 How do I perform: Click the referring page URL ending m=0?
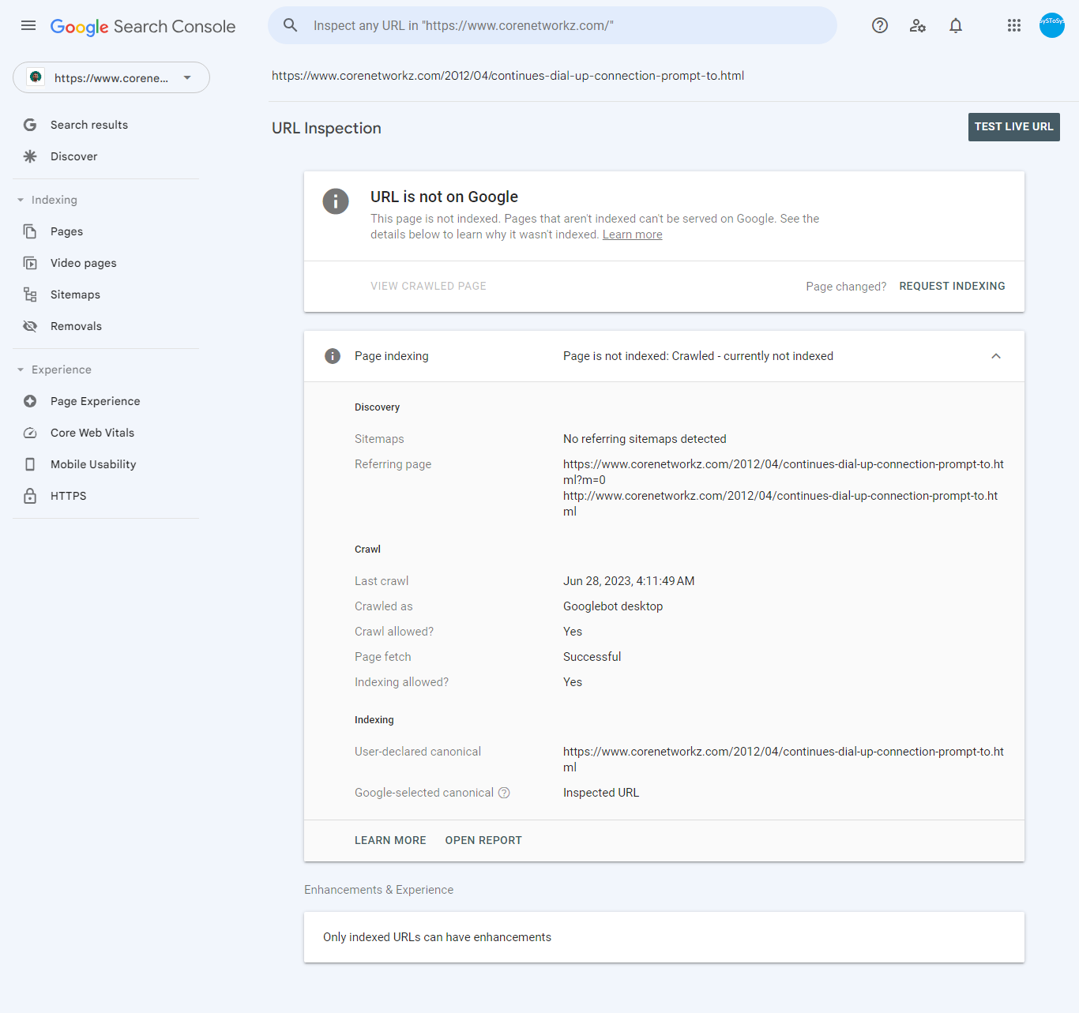tap(784, 472)
